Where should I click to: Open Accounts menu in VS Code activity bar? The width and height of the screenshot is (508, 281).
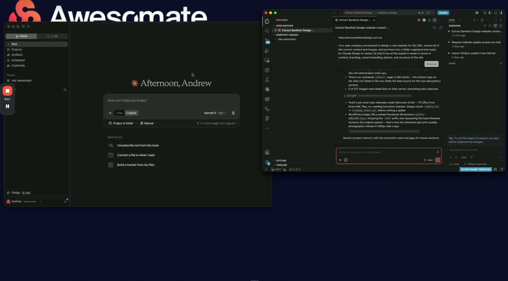[x=267, y=153]
